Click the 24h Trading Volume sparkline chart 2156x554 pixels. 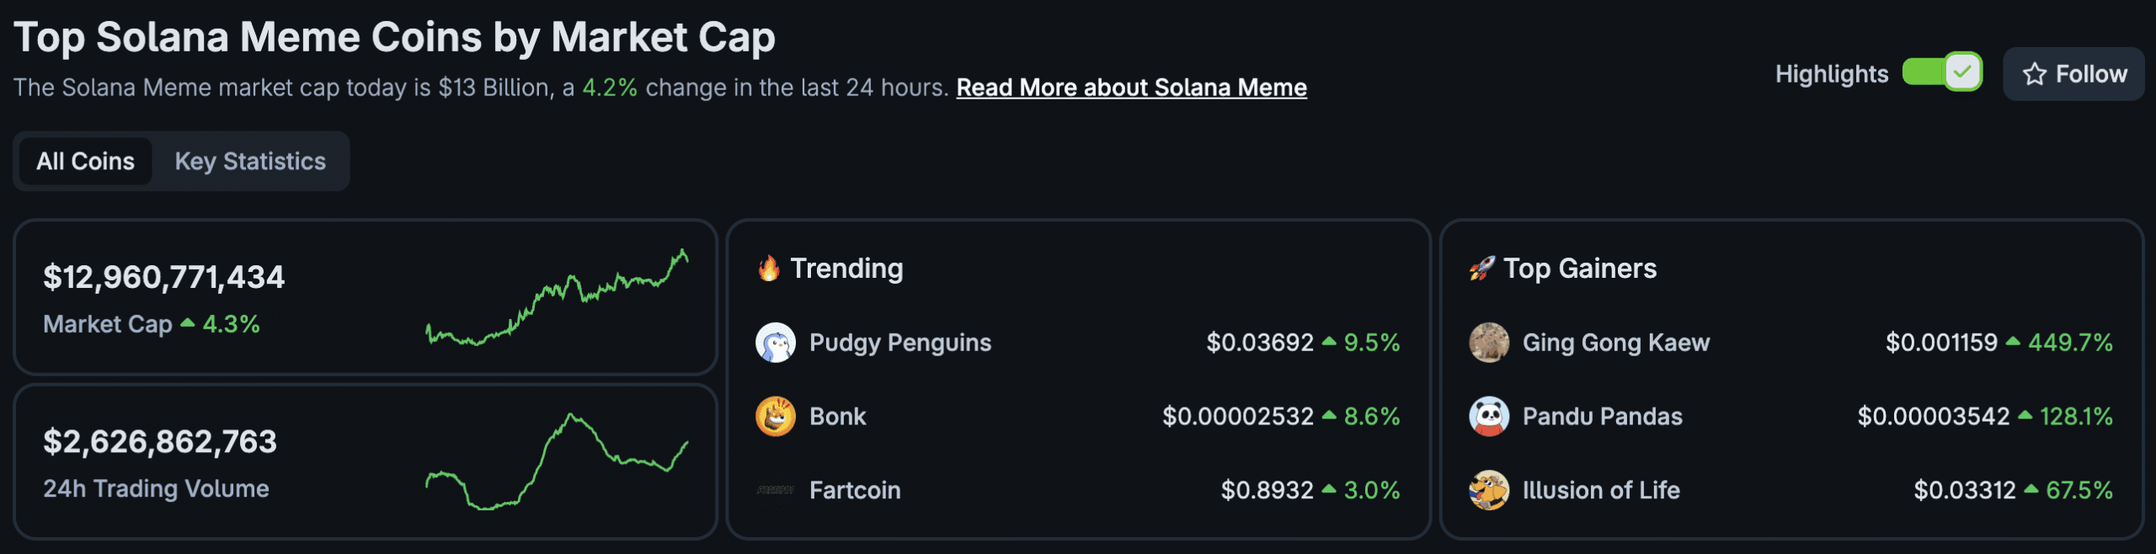click(557, 461)
